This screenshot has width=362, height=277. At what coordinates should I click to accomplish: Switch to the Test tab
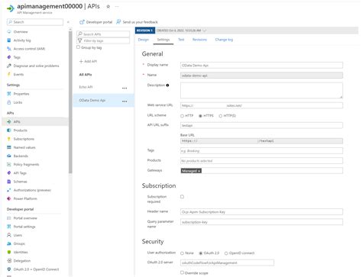[181, 40]
